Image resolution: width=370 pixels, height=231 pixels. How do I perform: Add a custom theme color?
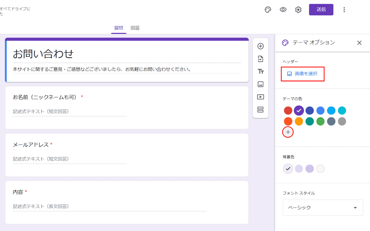[288, 132]
